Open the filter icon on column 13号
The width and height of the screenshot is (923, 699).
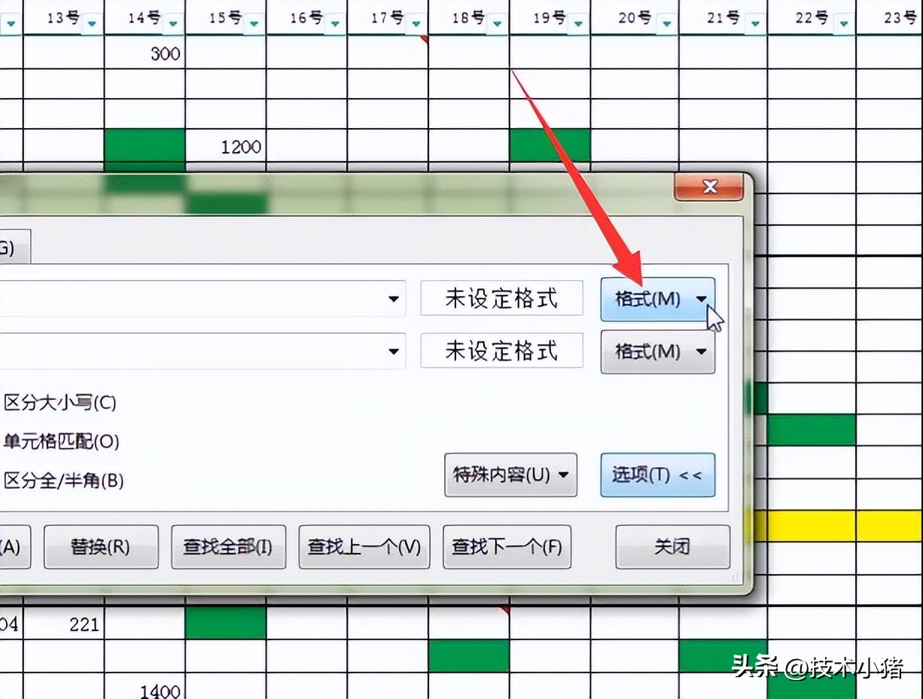point(92,23)
